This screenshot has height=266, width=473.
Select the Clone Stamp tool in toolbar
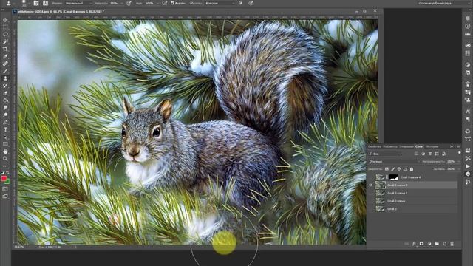[5, 78]
